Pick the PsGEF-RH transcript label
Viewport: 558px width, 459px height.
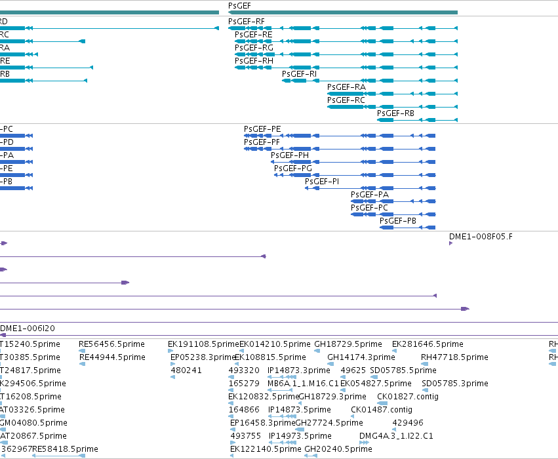[x=254, y=61]
